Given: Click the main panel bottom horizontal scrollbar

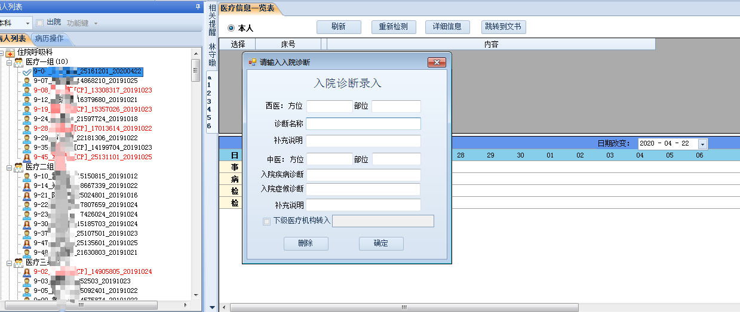Looking at the screenshot, I should [404, 307].
